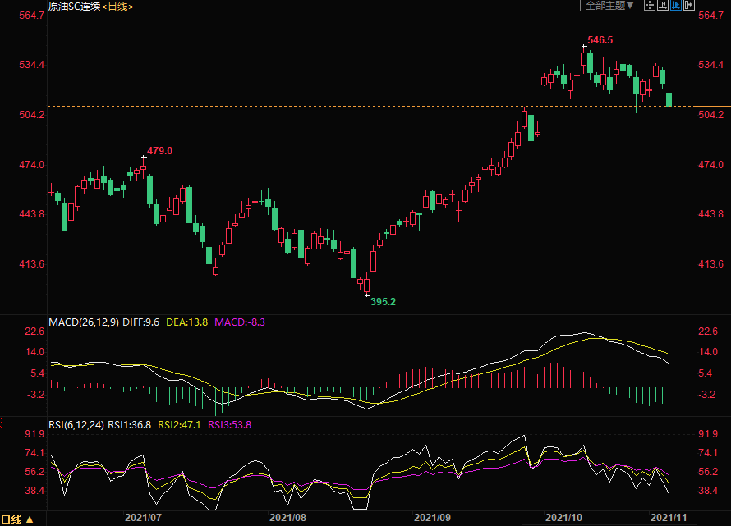Click the range measurement icon
The width and height of the screenshot is (731, 526).
click(x=662, y=6)
